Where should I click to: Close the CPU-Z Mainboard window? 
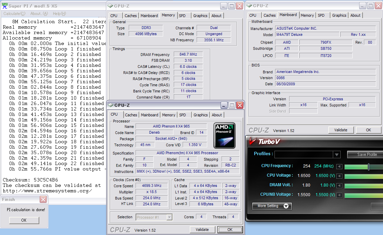[378, 5]
